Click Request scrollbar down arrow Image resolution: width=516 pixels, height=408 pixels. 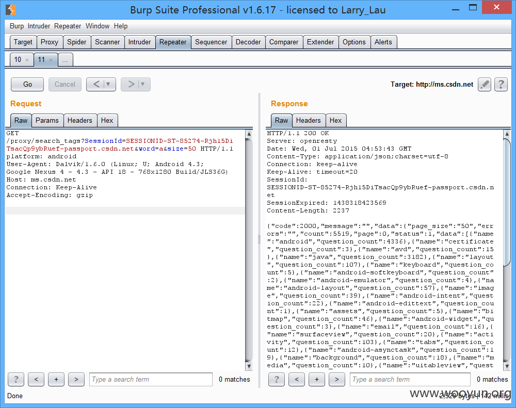[x=249, y=366]
